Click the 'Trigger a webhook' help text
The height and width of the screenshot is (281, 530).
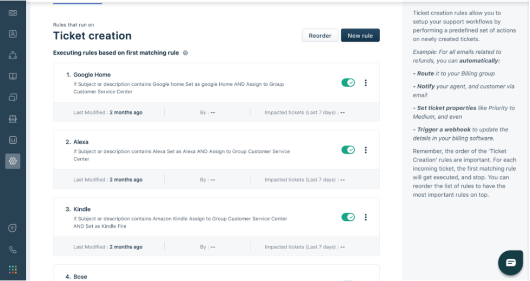coord(444,130)
